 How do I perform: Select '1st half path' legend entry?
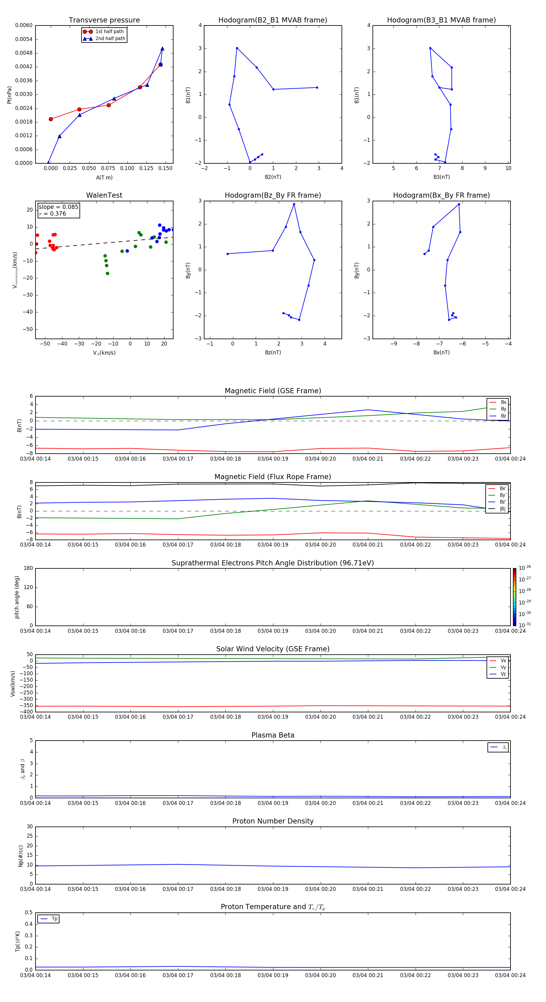(103, 32)
